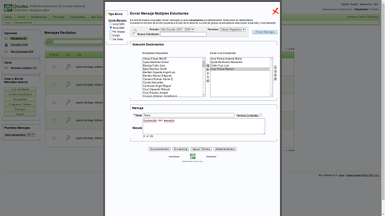Viewport: 385px width, 216px height.
Task: Click the E-Learning button
Action: point(180,149)
